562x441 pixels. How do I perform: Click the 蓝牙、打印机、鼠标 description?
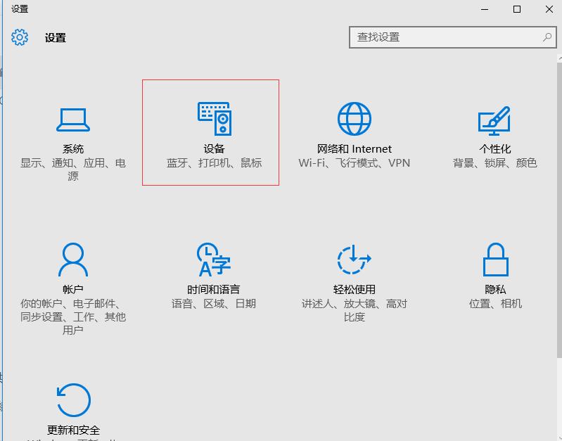[214, 162]
